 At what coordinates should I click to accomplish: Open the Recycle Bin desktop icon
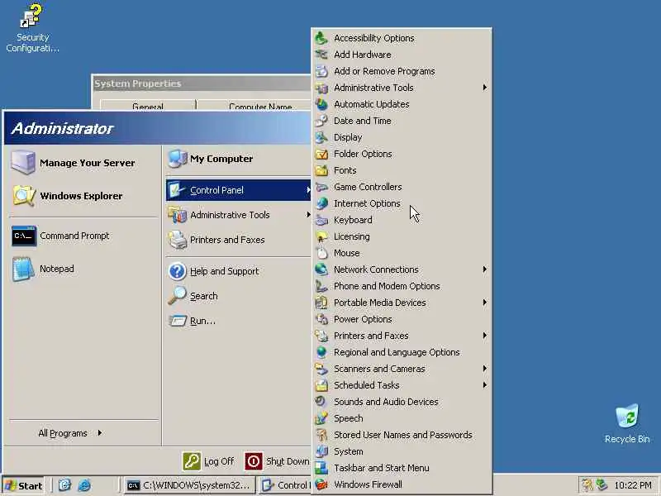[x=627, y=417]
